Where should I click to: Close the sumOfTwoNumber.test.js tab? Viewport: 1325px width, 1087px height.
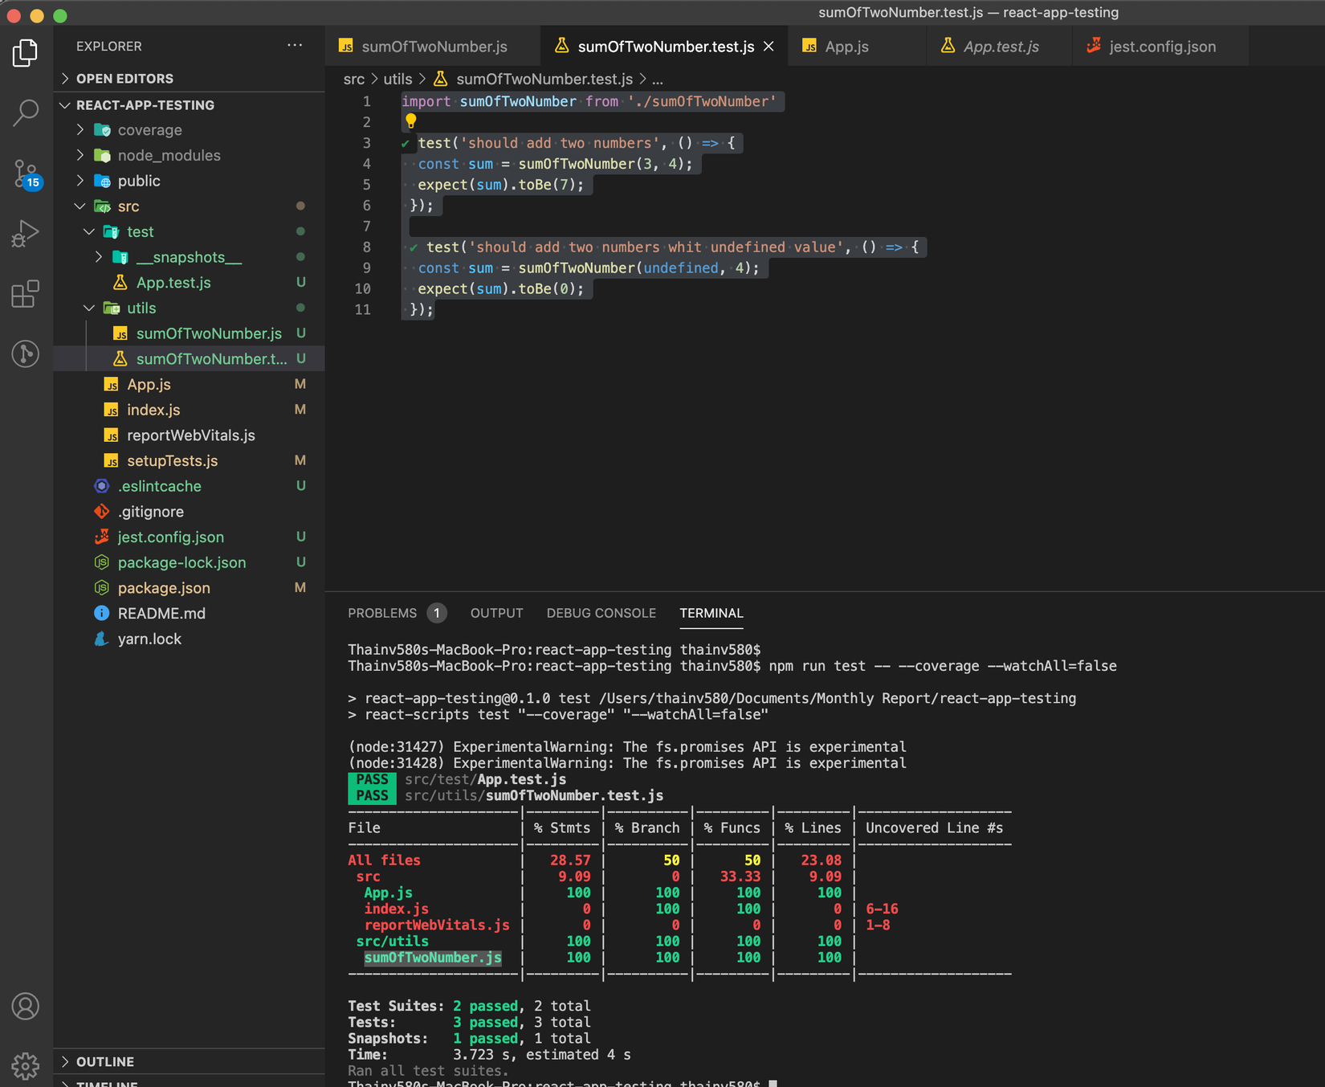768,47
